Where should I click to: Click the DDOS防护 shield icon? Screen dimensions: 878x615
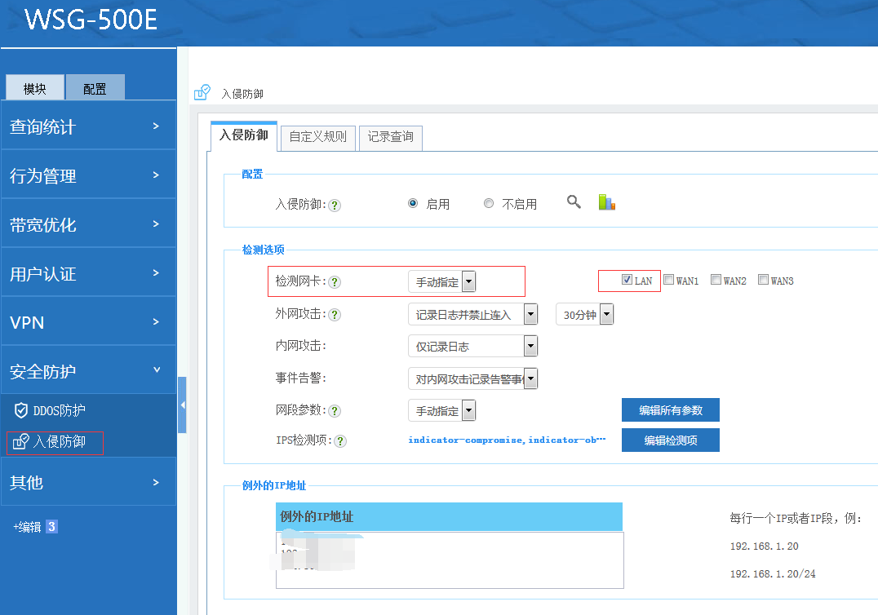click(21, 410)
